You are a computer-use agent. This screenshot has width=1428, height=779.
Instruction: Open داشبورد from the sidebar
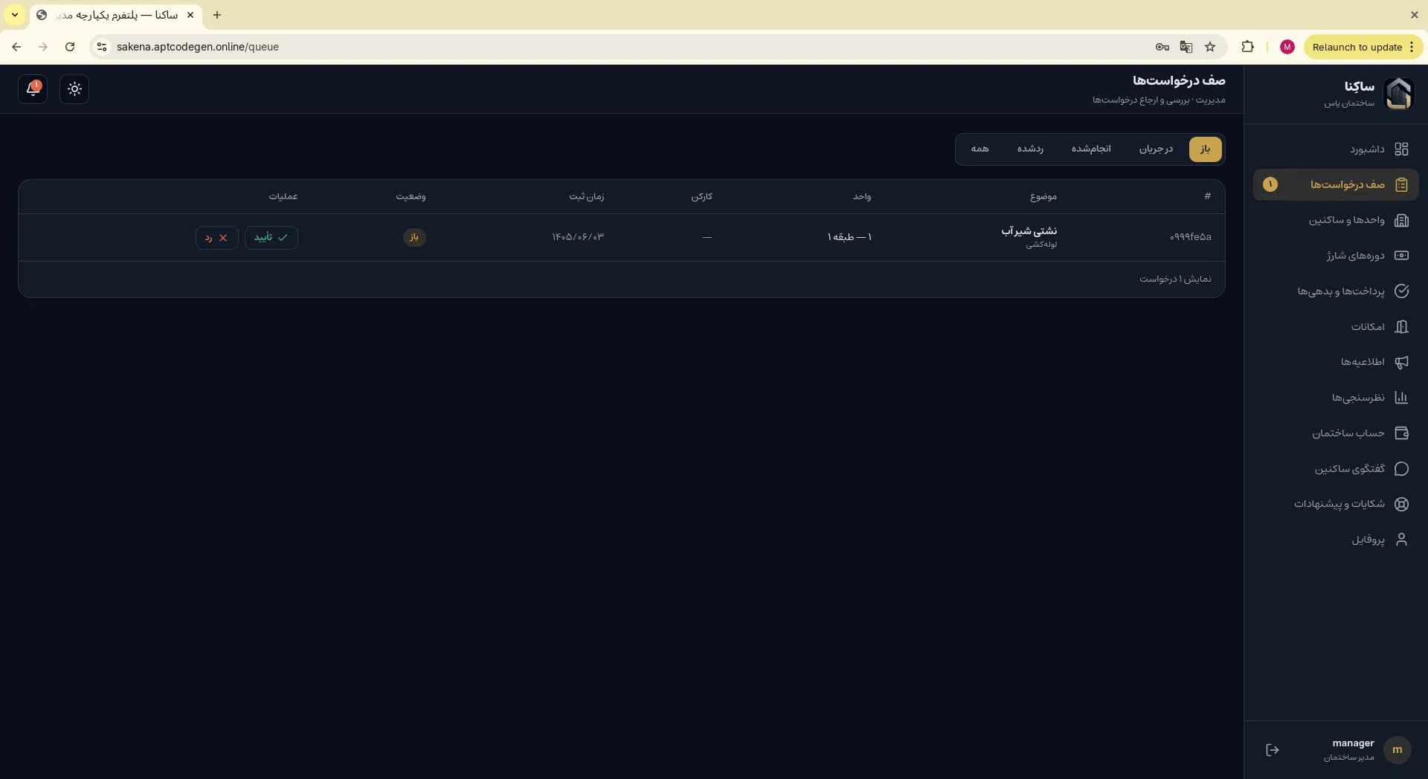[1336, 149]
